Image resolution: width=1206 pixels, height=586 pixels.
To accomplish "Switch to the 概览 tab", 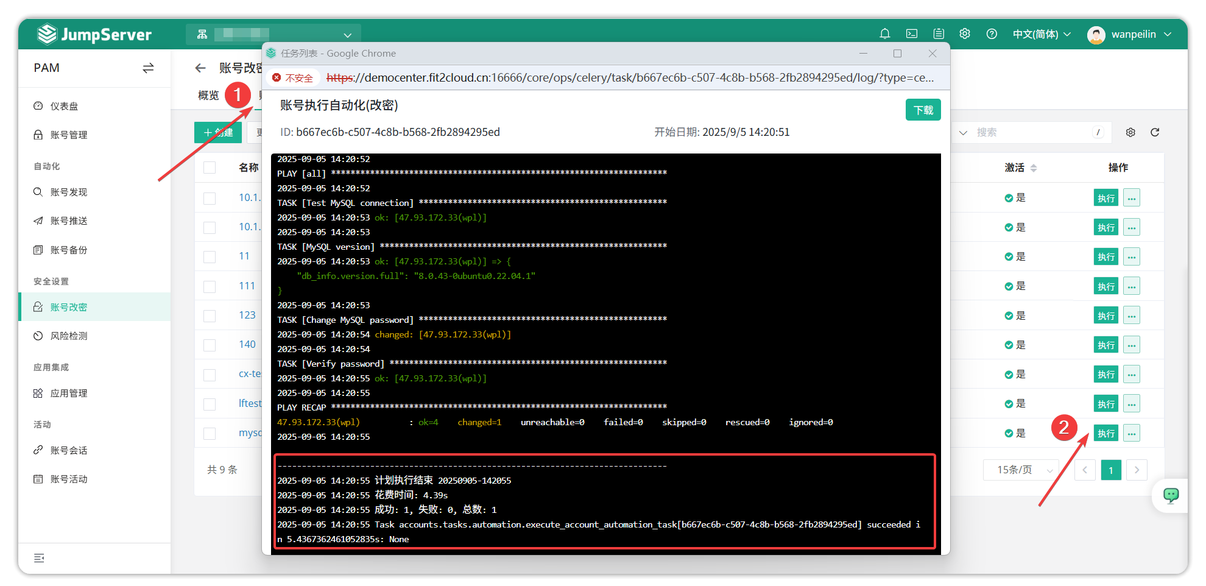I will tap(208, 96).
